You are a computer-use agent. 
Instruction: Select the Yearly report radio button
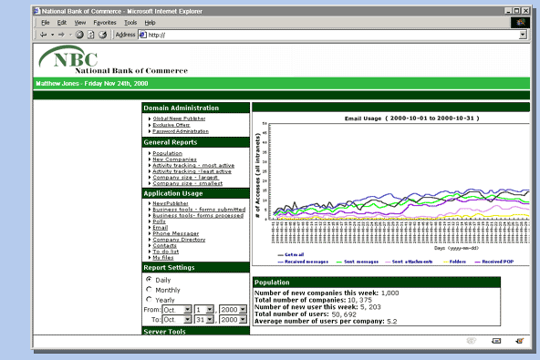(149, 299)
